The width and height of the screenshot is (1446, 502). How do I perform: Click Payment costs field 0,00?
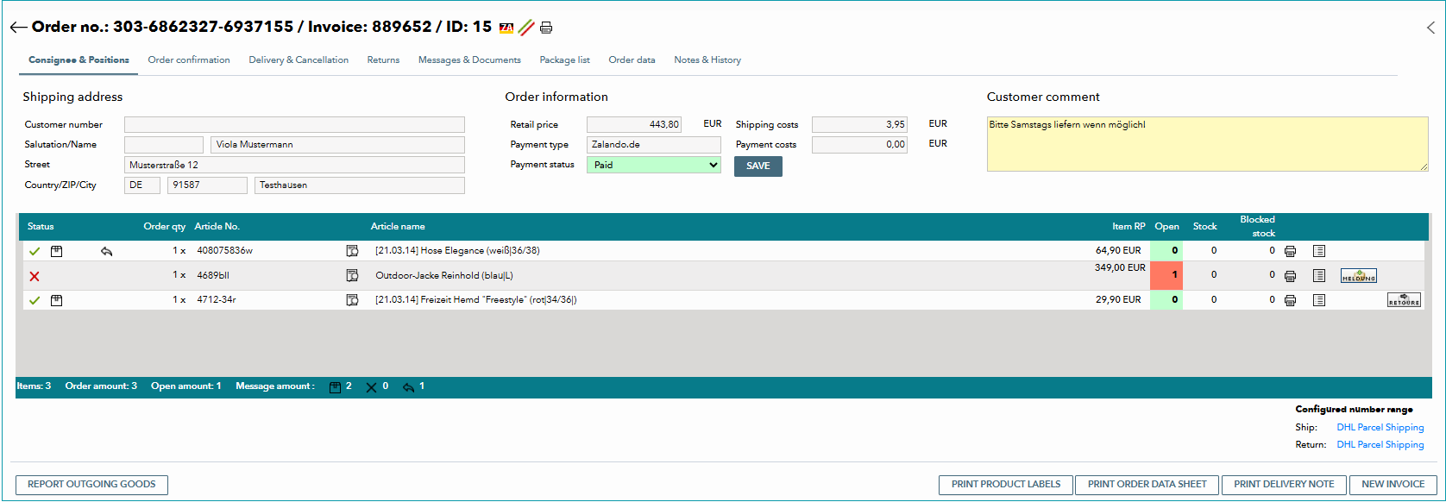tap(859, 145)
